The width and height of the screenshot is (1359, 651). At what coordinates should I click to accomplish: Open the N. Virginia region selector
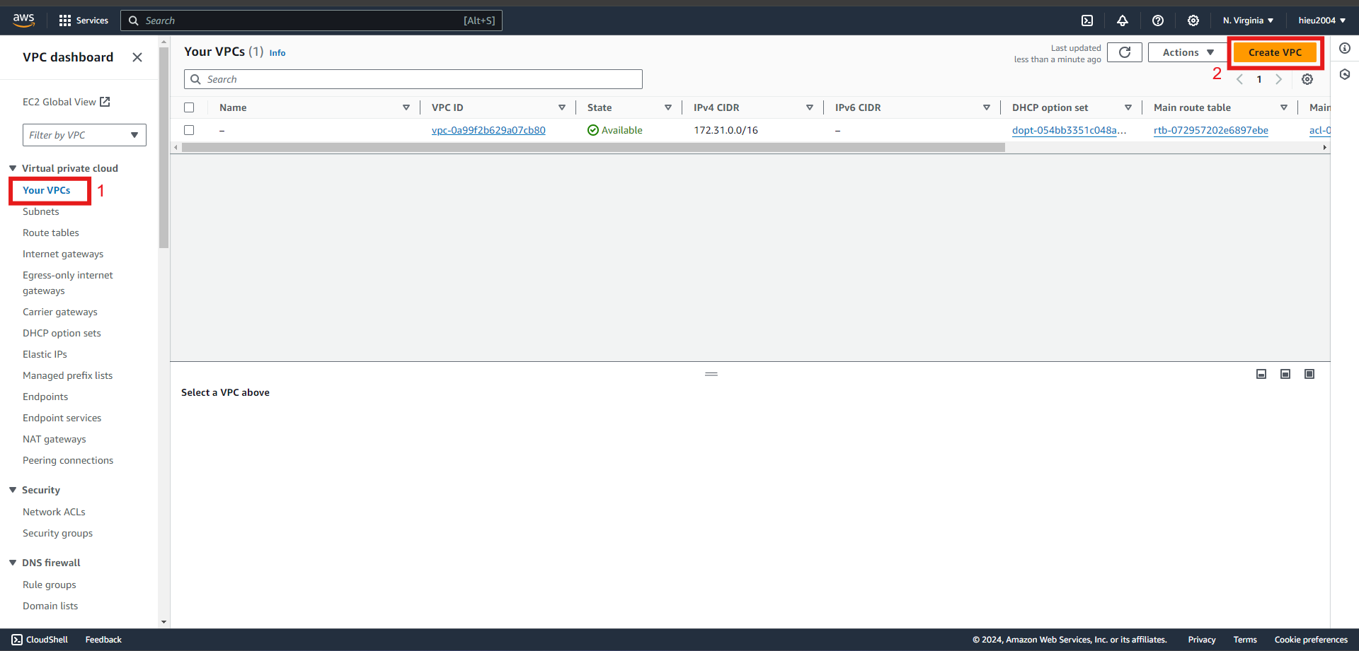click(1248, 20)
